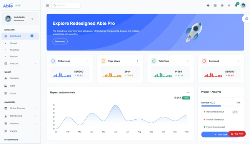250x144 pixels.
Task: Expand Jonh Smith profile options
Action: coord(32,19)
